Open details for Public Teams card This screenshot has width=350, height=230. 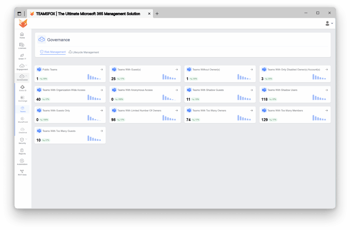(101, 69)
